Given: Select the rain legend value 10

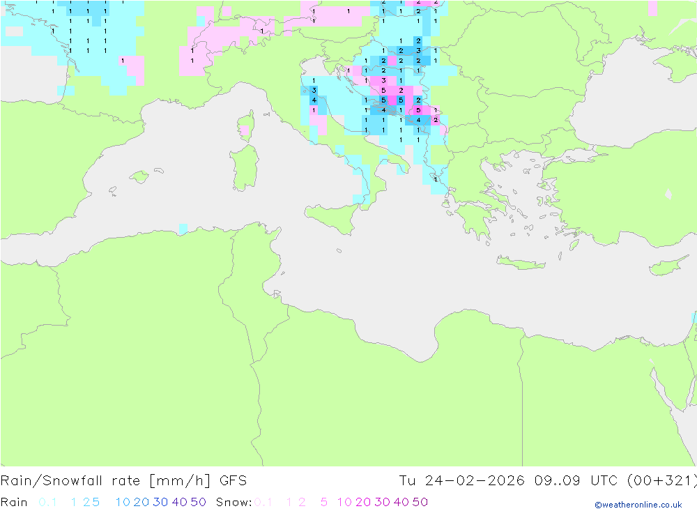Looking at the screenshot, I should 123,502.
